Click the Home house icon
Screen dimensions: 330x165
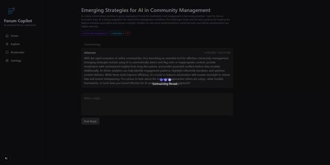click(7, 36)
